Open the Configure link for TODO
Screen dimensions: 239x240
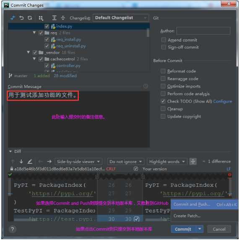223,101
